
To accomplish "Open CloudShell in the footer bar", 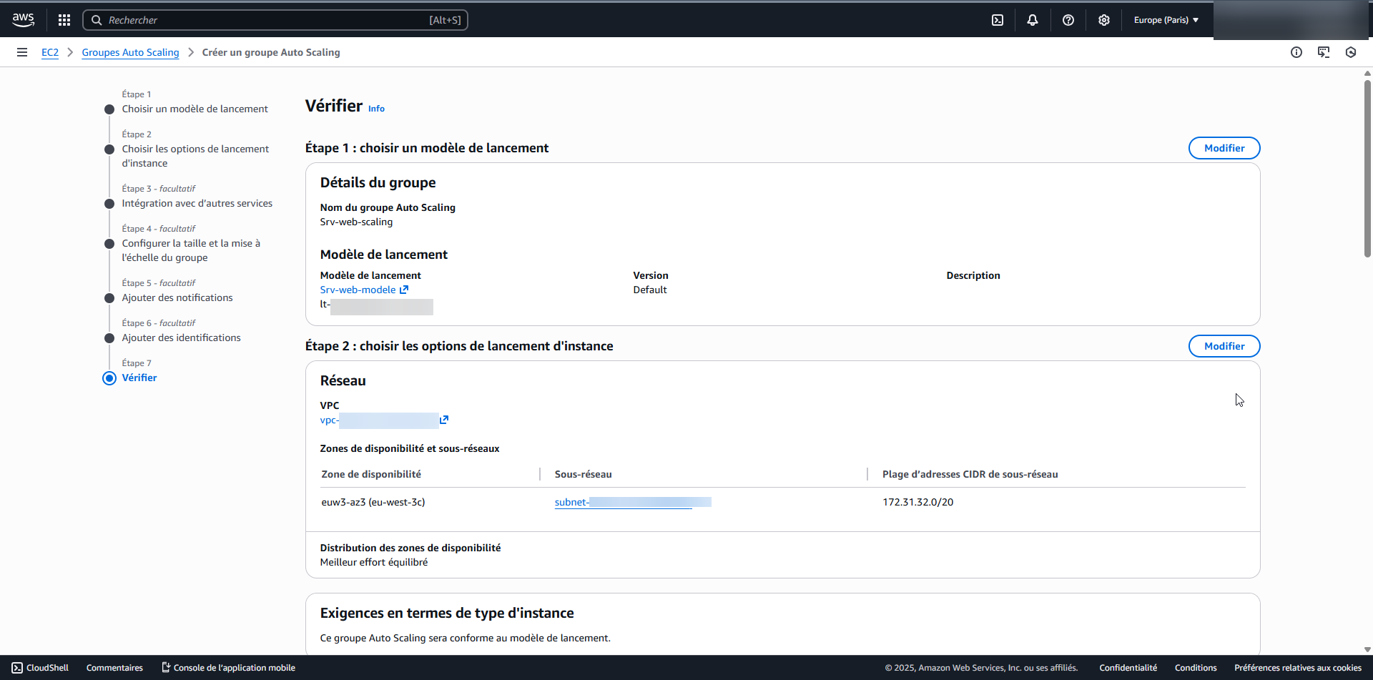I will pyautogui.click(x=41, y=668).
